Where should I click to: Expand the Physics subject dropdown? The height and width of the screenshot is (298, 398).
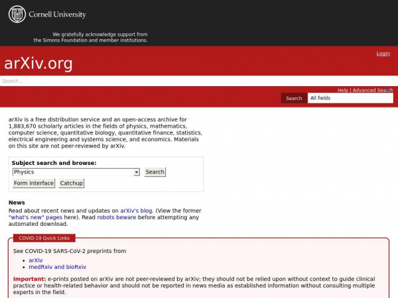76,172
